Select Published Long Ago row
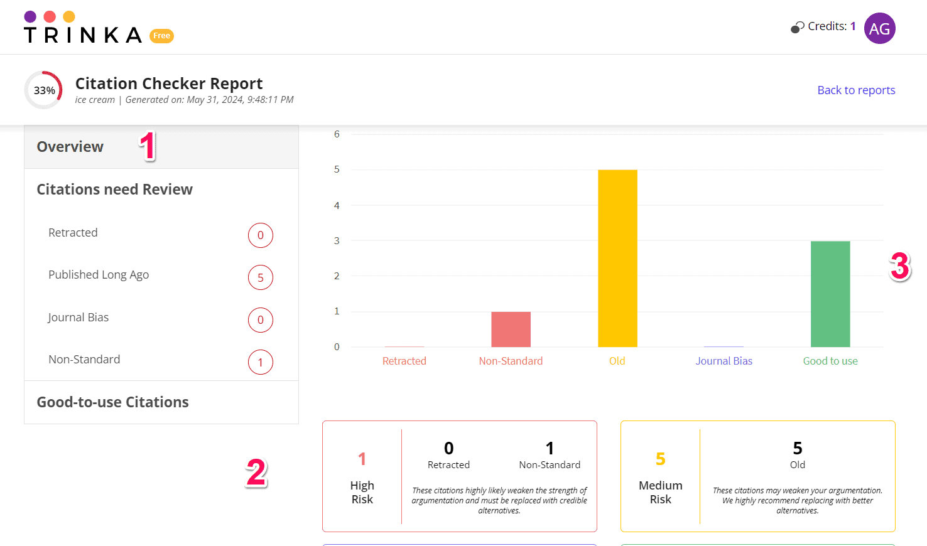 [161, 276]
